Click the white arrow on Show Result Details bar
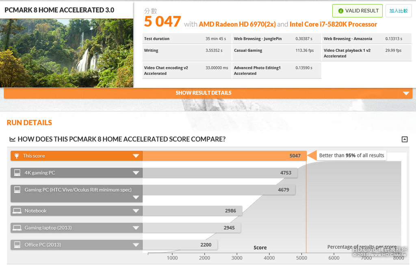 406,93
